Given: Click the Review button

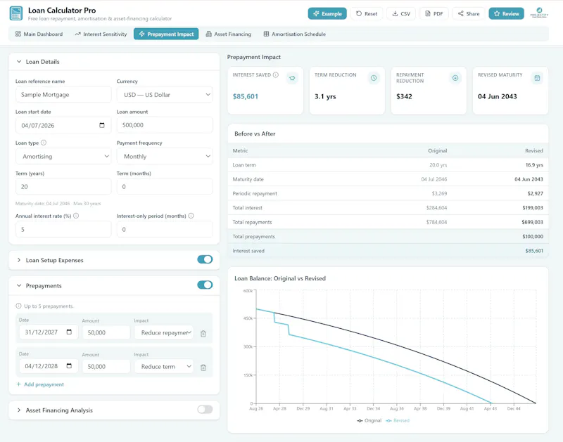Looking at the screenshot, I should (x=506, y=13).
